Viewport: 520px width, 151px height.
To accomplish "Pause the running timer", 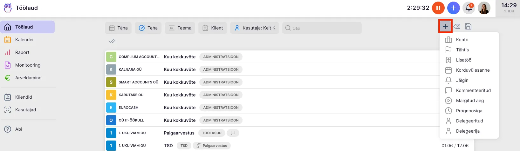I will 438,8.
